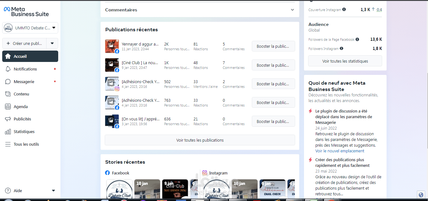Open the UMMTO Debate Club account selector
The image size is (428, 201).
tap(30, 28)
